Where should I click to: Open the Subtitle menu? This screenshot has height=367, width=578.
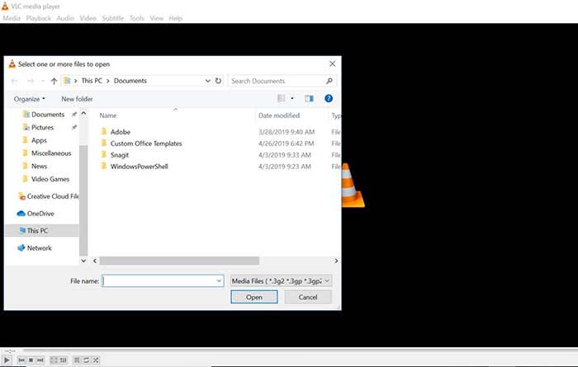113,18
